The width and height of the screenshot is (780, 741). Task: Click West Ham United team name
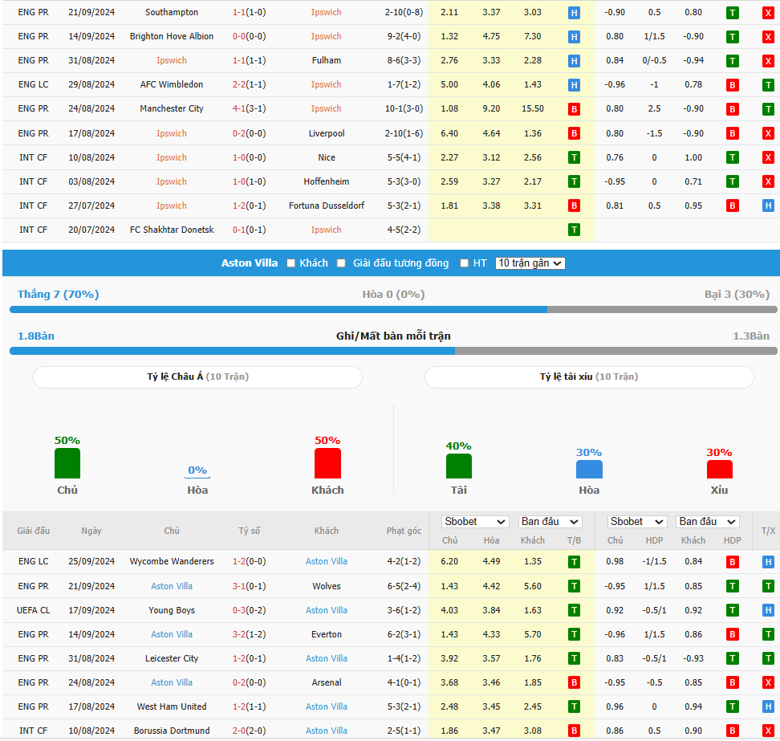tap(172, 706)
